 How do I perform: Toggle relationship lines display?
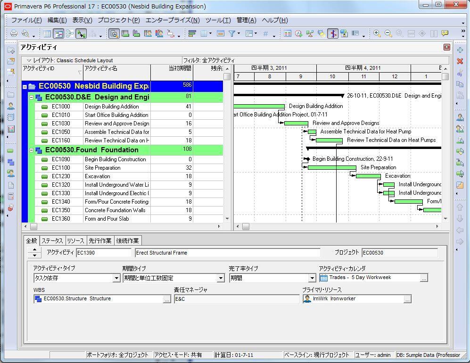click(81, 33)
